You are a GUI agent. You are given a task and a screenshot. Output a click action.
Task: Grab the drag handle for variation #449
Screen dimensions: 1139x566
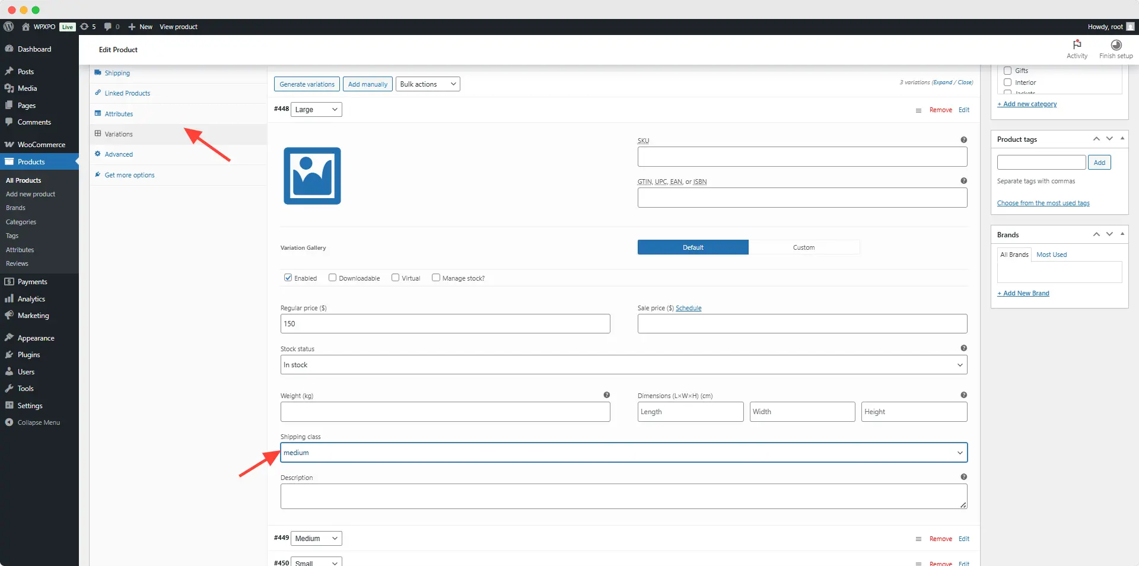click(918, 539)
